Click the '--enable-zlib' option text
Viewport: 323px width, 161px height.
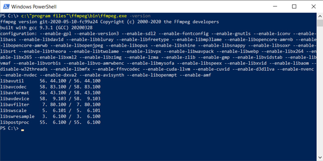(x=178, y=58)
